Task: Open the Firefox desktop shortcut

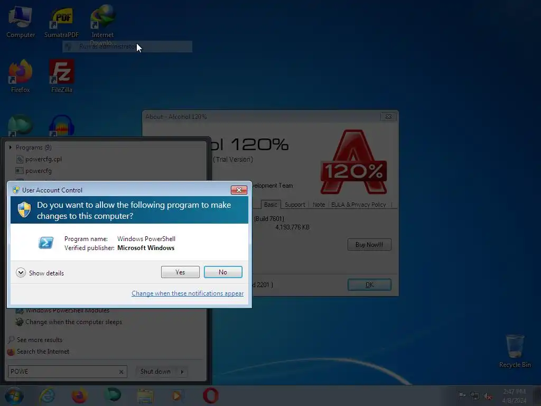Action: pyautogui.click(x=21, y=77)
